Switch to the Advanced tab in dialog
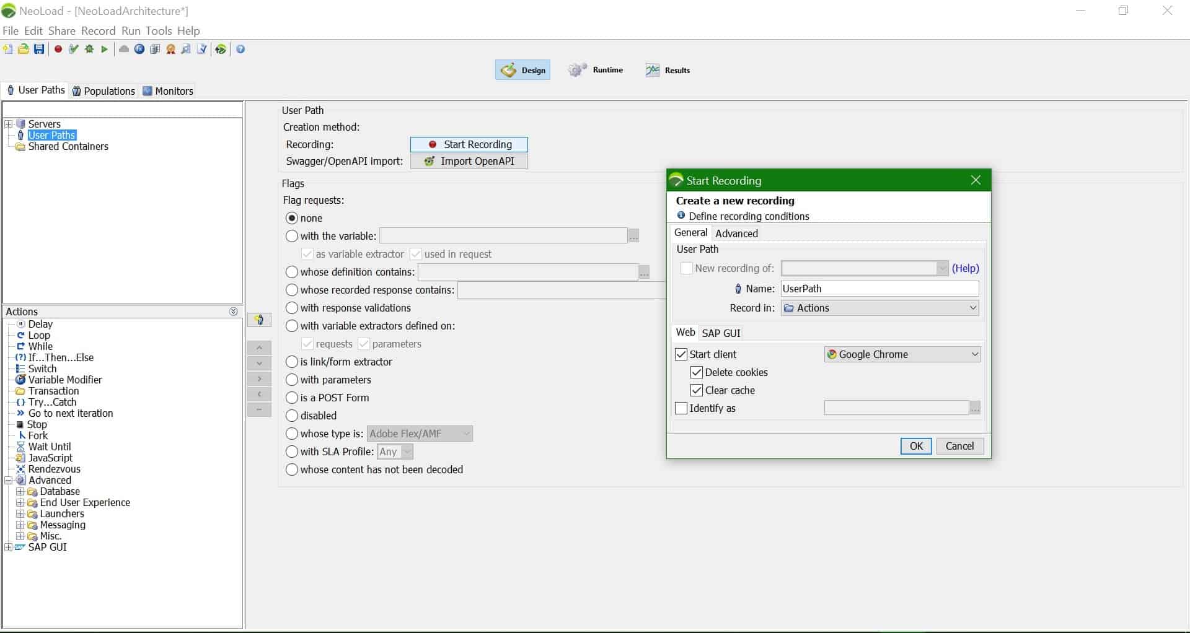Image resolution: width=1190 pixels, height=633 pixels. coord(736,234)
